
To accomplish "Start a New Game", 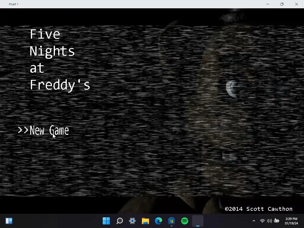I will pos(49,130).
